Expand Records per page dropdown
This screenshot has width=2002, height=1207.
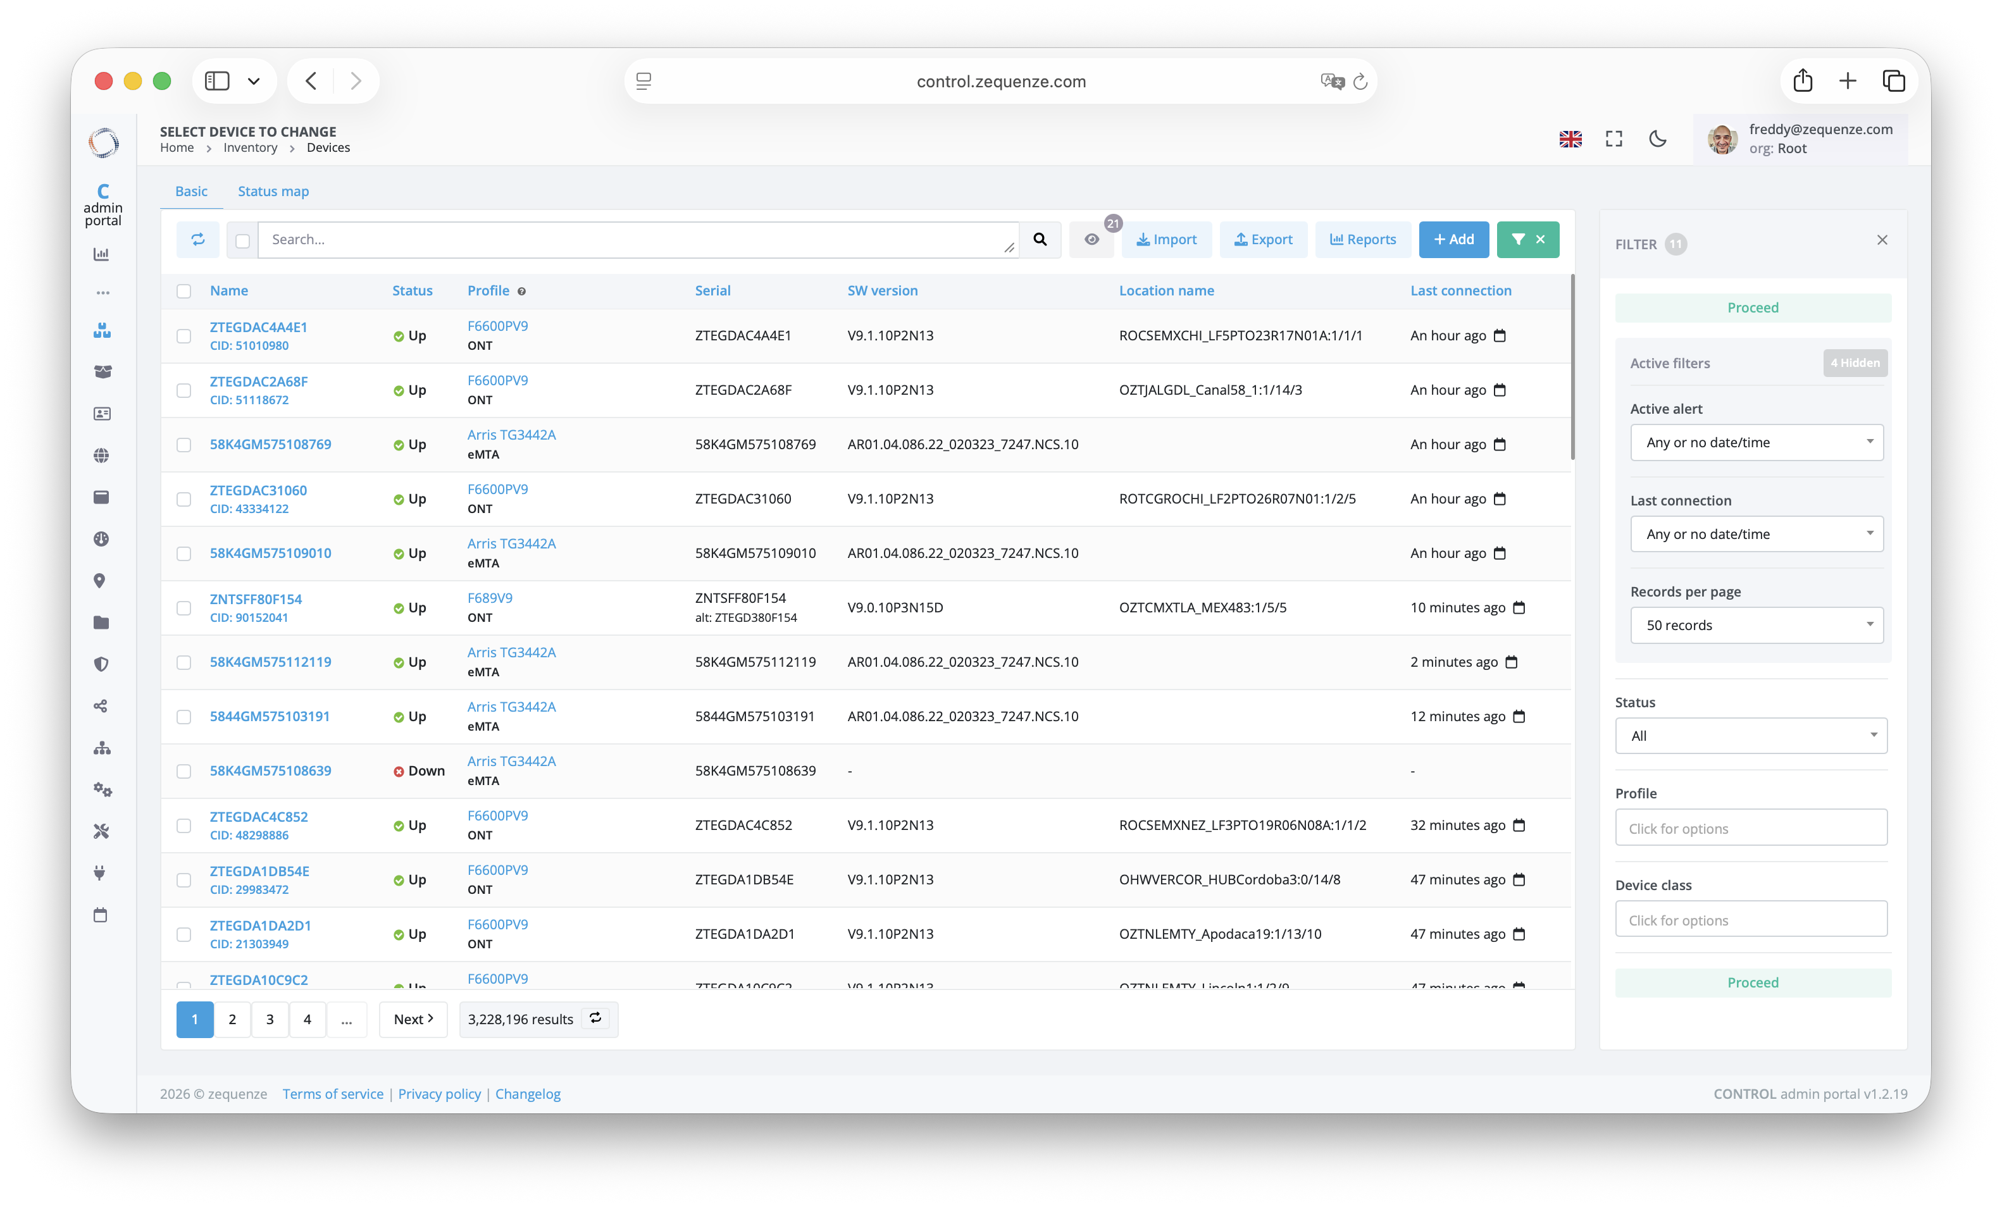(x=1756, y=626)
